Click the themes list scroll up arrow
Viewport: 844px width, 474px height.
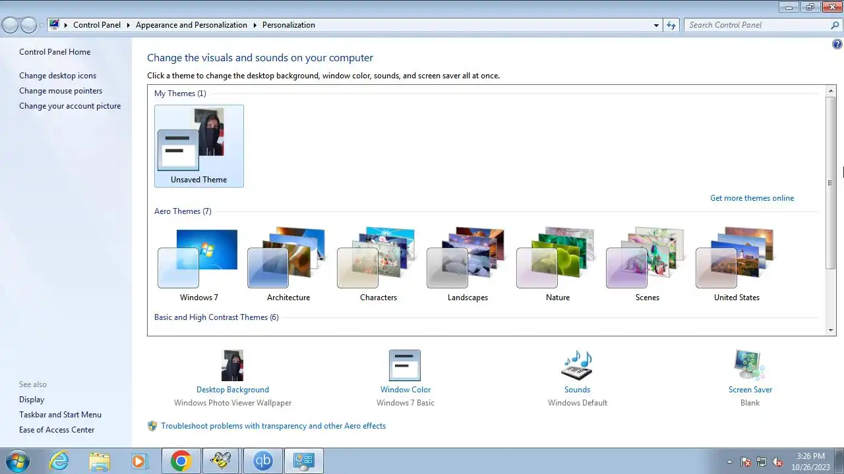(x=831, y=90)
